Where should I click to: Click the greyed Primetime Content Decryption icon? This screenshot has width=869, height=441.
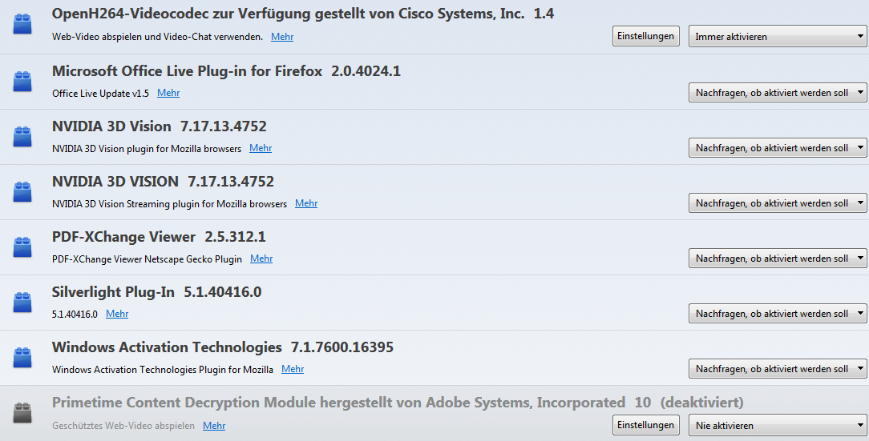(x=22, y=412)
